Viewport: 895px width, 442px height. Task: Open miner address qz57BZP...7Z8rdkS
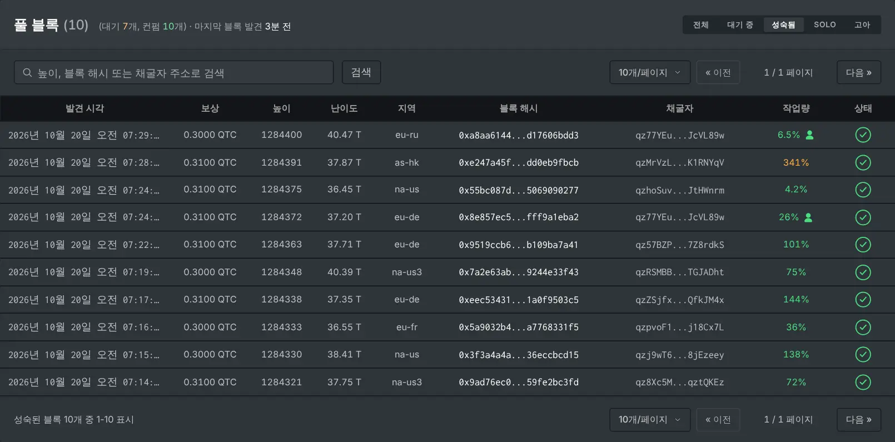680,245
